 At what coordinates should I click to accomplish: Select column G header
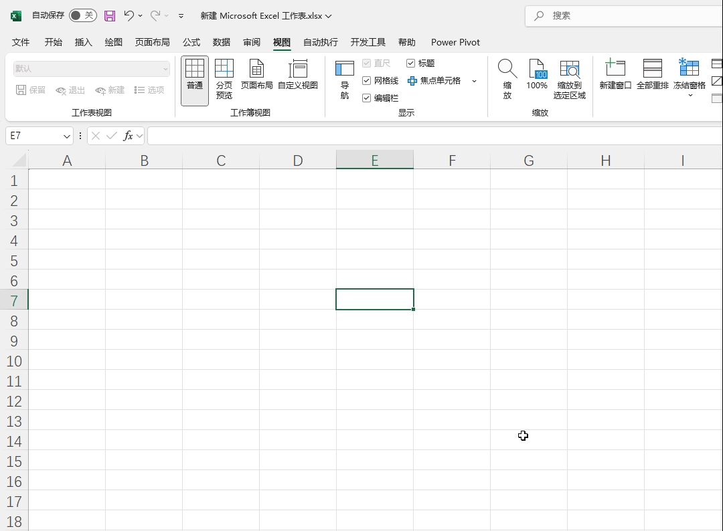point(529,161)
